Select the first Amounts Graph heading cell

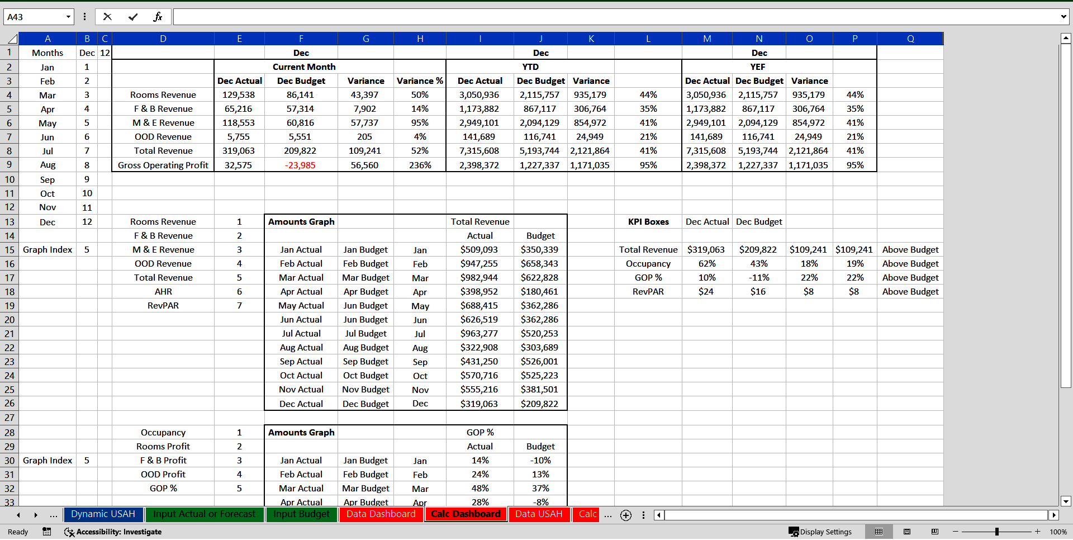[301, 222]
